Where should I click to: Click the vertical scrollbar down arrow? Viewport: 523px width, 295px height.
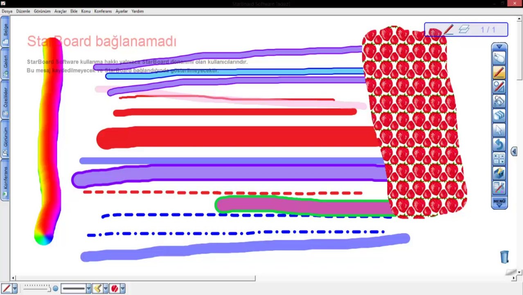pyautogui.click(x=520, y=272)
